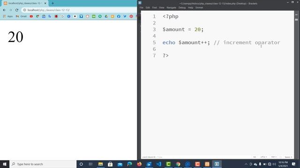300x168 pixels.
Task: Open File Explorer from the taskbar
Action: tap(100, 164)
